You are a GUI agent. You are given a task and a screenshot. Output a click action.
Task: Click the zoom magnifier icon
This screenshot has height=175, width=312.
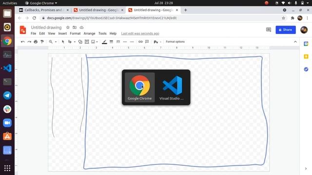51,42
